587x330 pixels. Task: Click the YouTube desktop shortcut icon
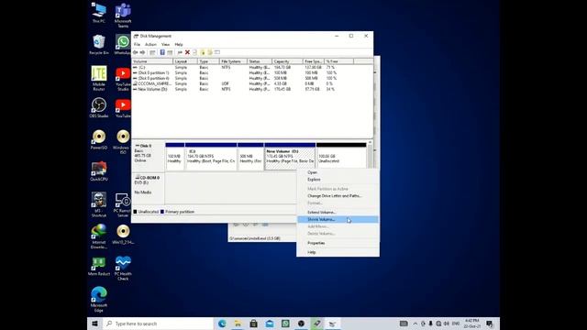(x=123, y=108)
